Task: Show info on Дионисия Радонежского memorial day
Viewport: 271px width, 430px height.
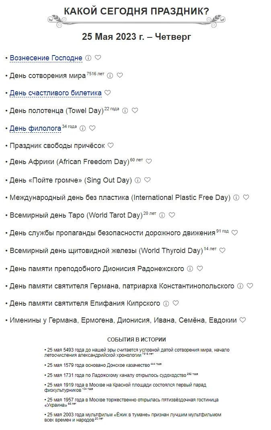Action: coord(190,269)
